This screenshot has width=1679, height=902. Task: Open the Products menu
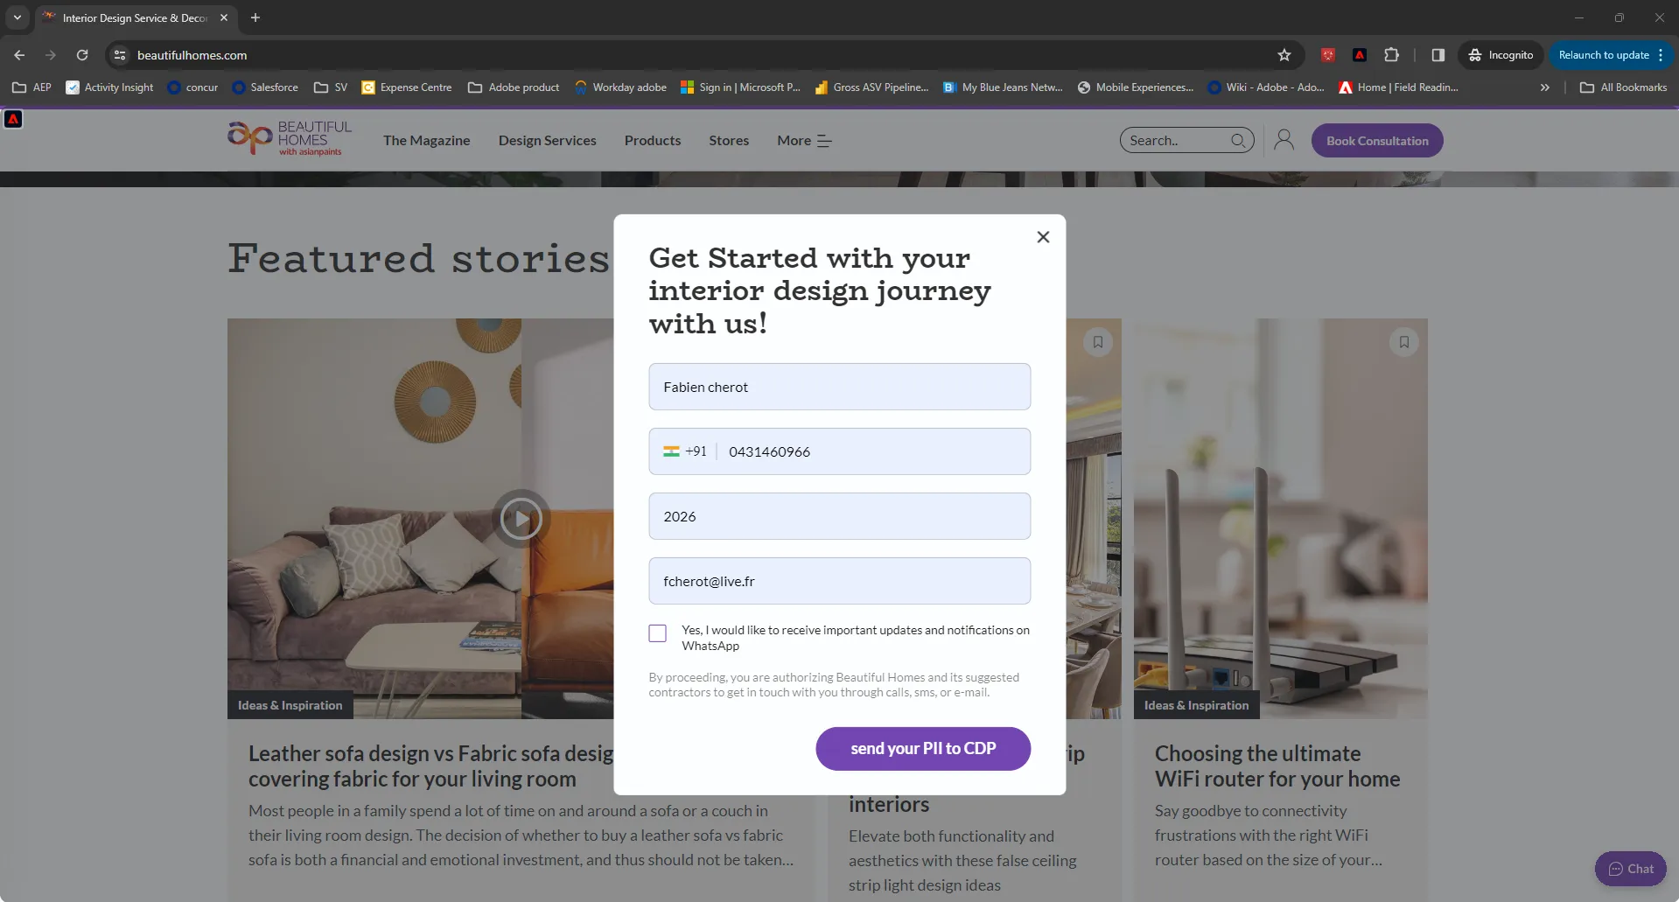pos(653,141)
